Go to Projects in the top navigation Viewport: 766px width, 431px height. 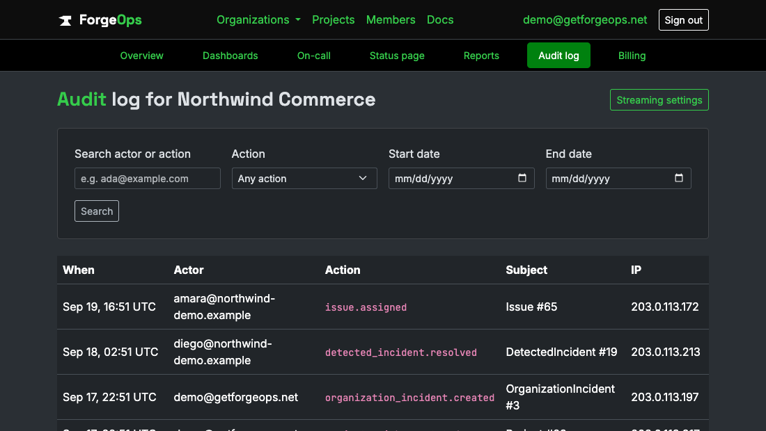[333, 20]
